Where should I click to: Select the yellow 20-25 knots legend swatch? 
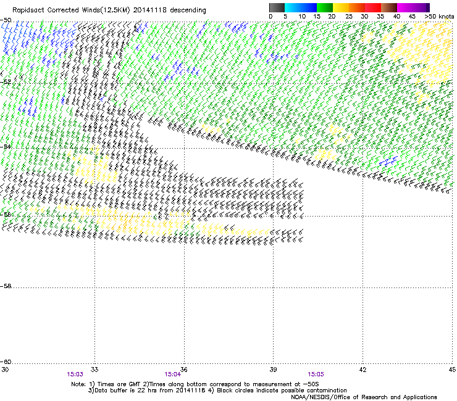pos(341,7)
